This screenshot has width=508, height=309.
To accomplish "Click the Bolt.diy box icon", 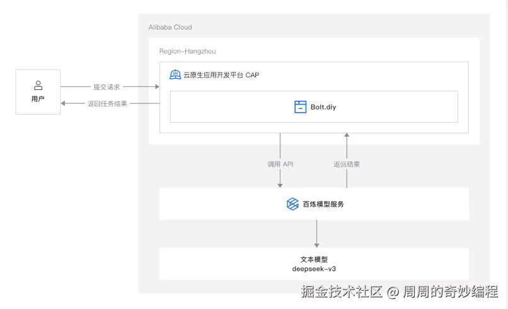I will (x=301, y=107).
